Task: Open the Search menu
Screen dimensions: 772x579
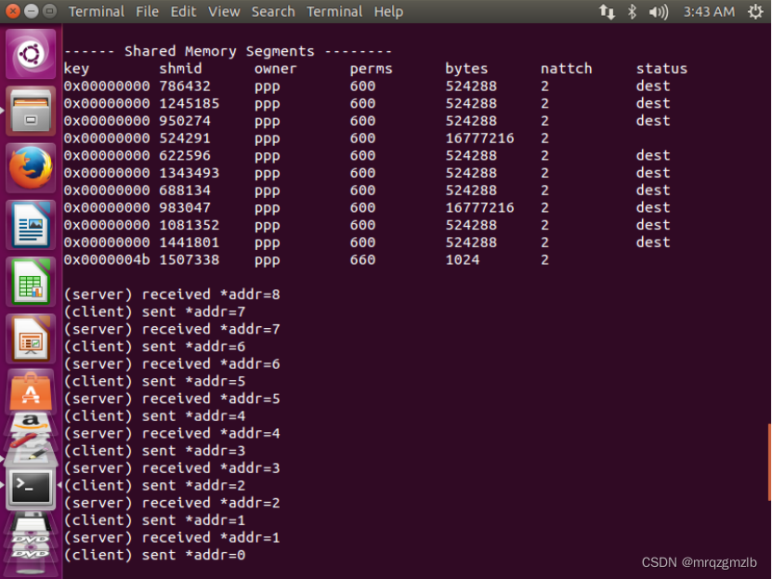Action: click(273, 11)
